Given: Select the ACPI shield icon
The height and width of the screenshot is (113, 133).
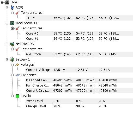Looking at the screenshot, I should [12, 8].
